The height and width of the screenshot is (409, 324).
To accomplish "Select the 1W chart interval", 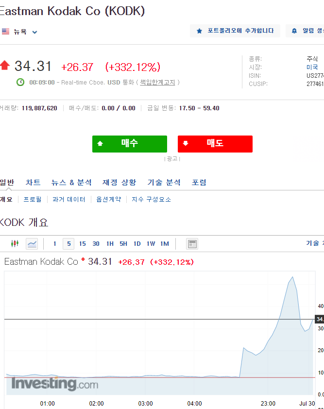I will (151, 244).
